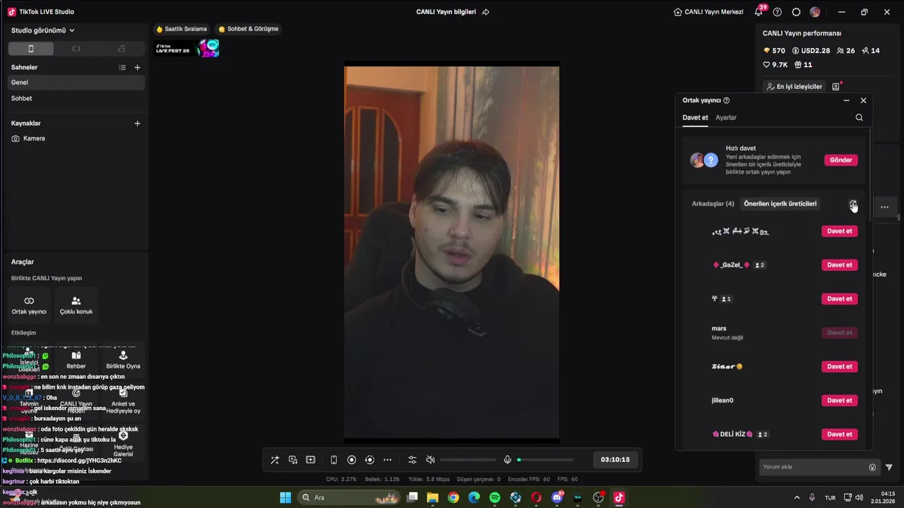Image resolution: width=904 pixels, height=508 pixels.
Task: Select the Genel scene
Action: 76,83
